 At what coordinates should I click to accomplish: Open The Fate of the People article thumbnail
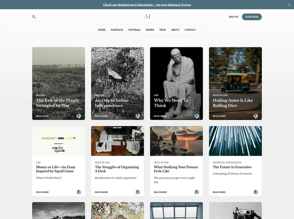tap(59, 68)
